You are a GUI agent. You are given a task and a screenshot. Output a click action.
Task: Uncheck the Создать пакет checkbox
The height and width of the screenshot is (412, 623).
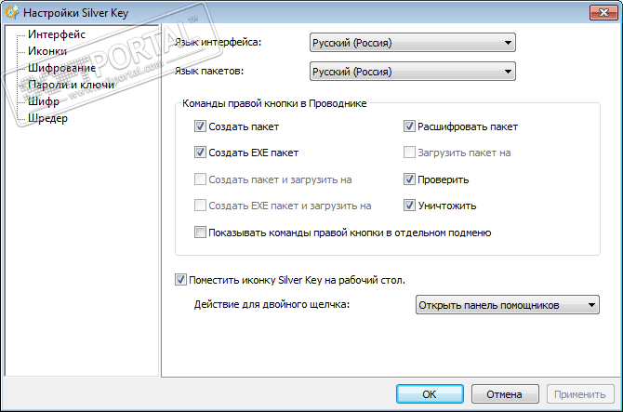click(x=201, y=126)
